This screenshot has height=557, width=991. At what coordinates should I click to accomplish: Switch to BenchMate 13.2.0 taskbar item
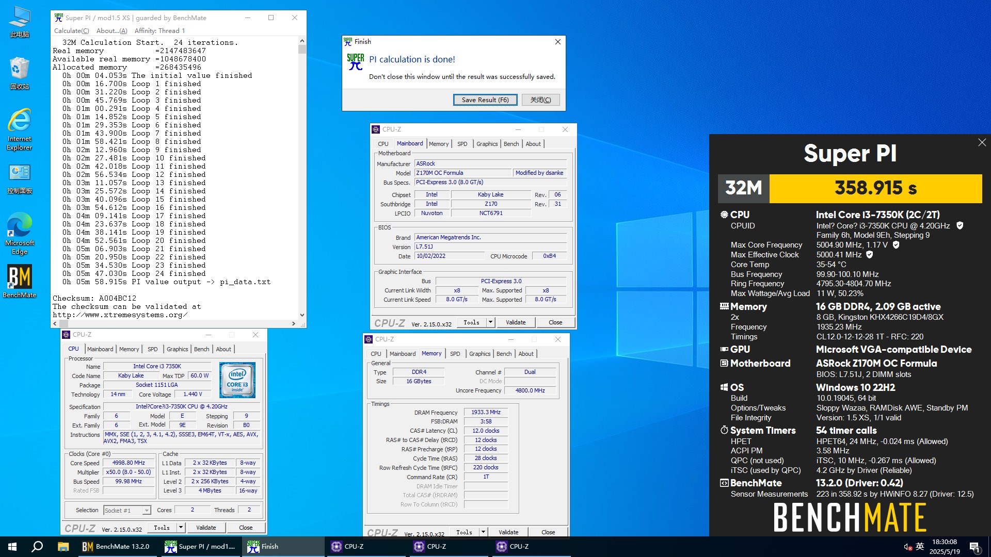click(117, 547)
